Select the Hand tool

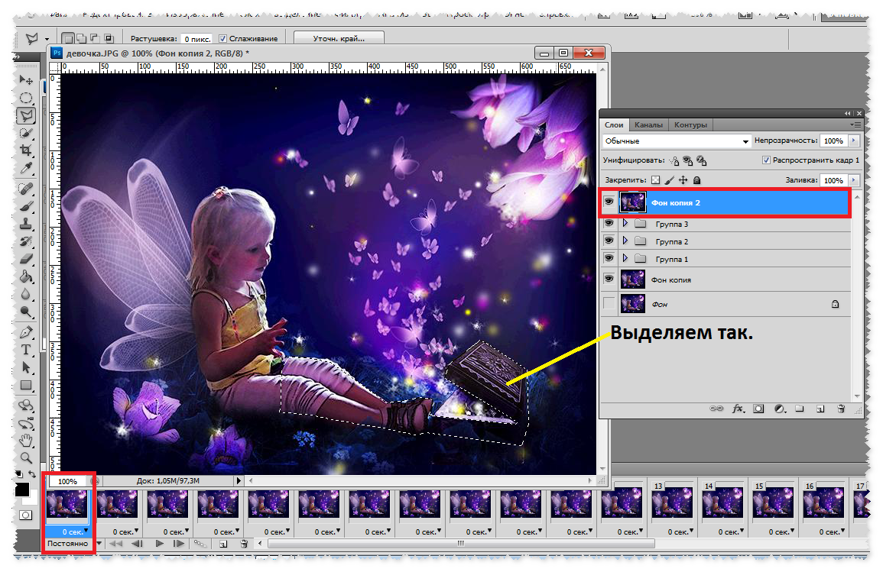click(26, 441)
